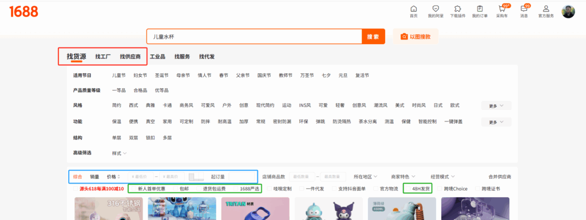Check the 源头618每满100减10 checkbox
The height and width of the screenshot is (220, 586).
pyautogui.click(x=76, y=188)
